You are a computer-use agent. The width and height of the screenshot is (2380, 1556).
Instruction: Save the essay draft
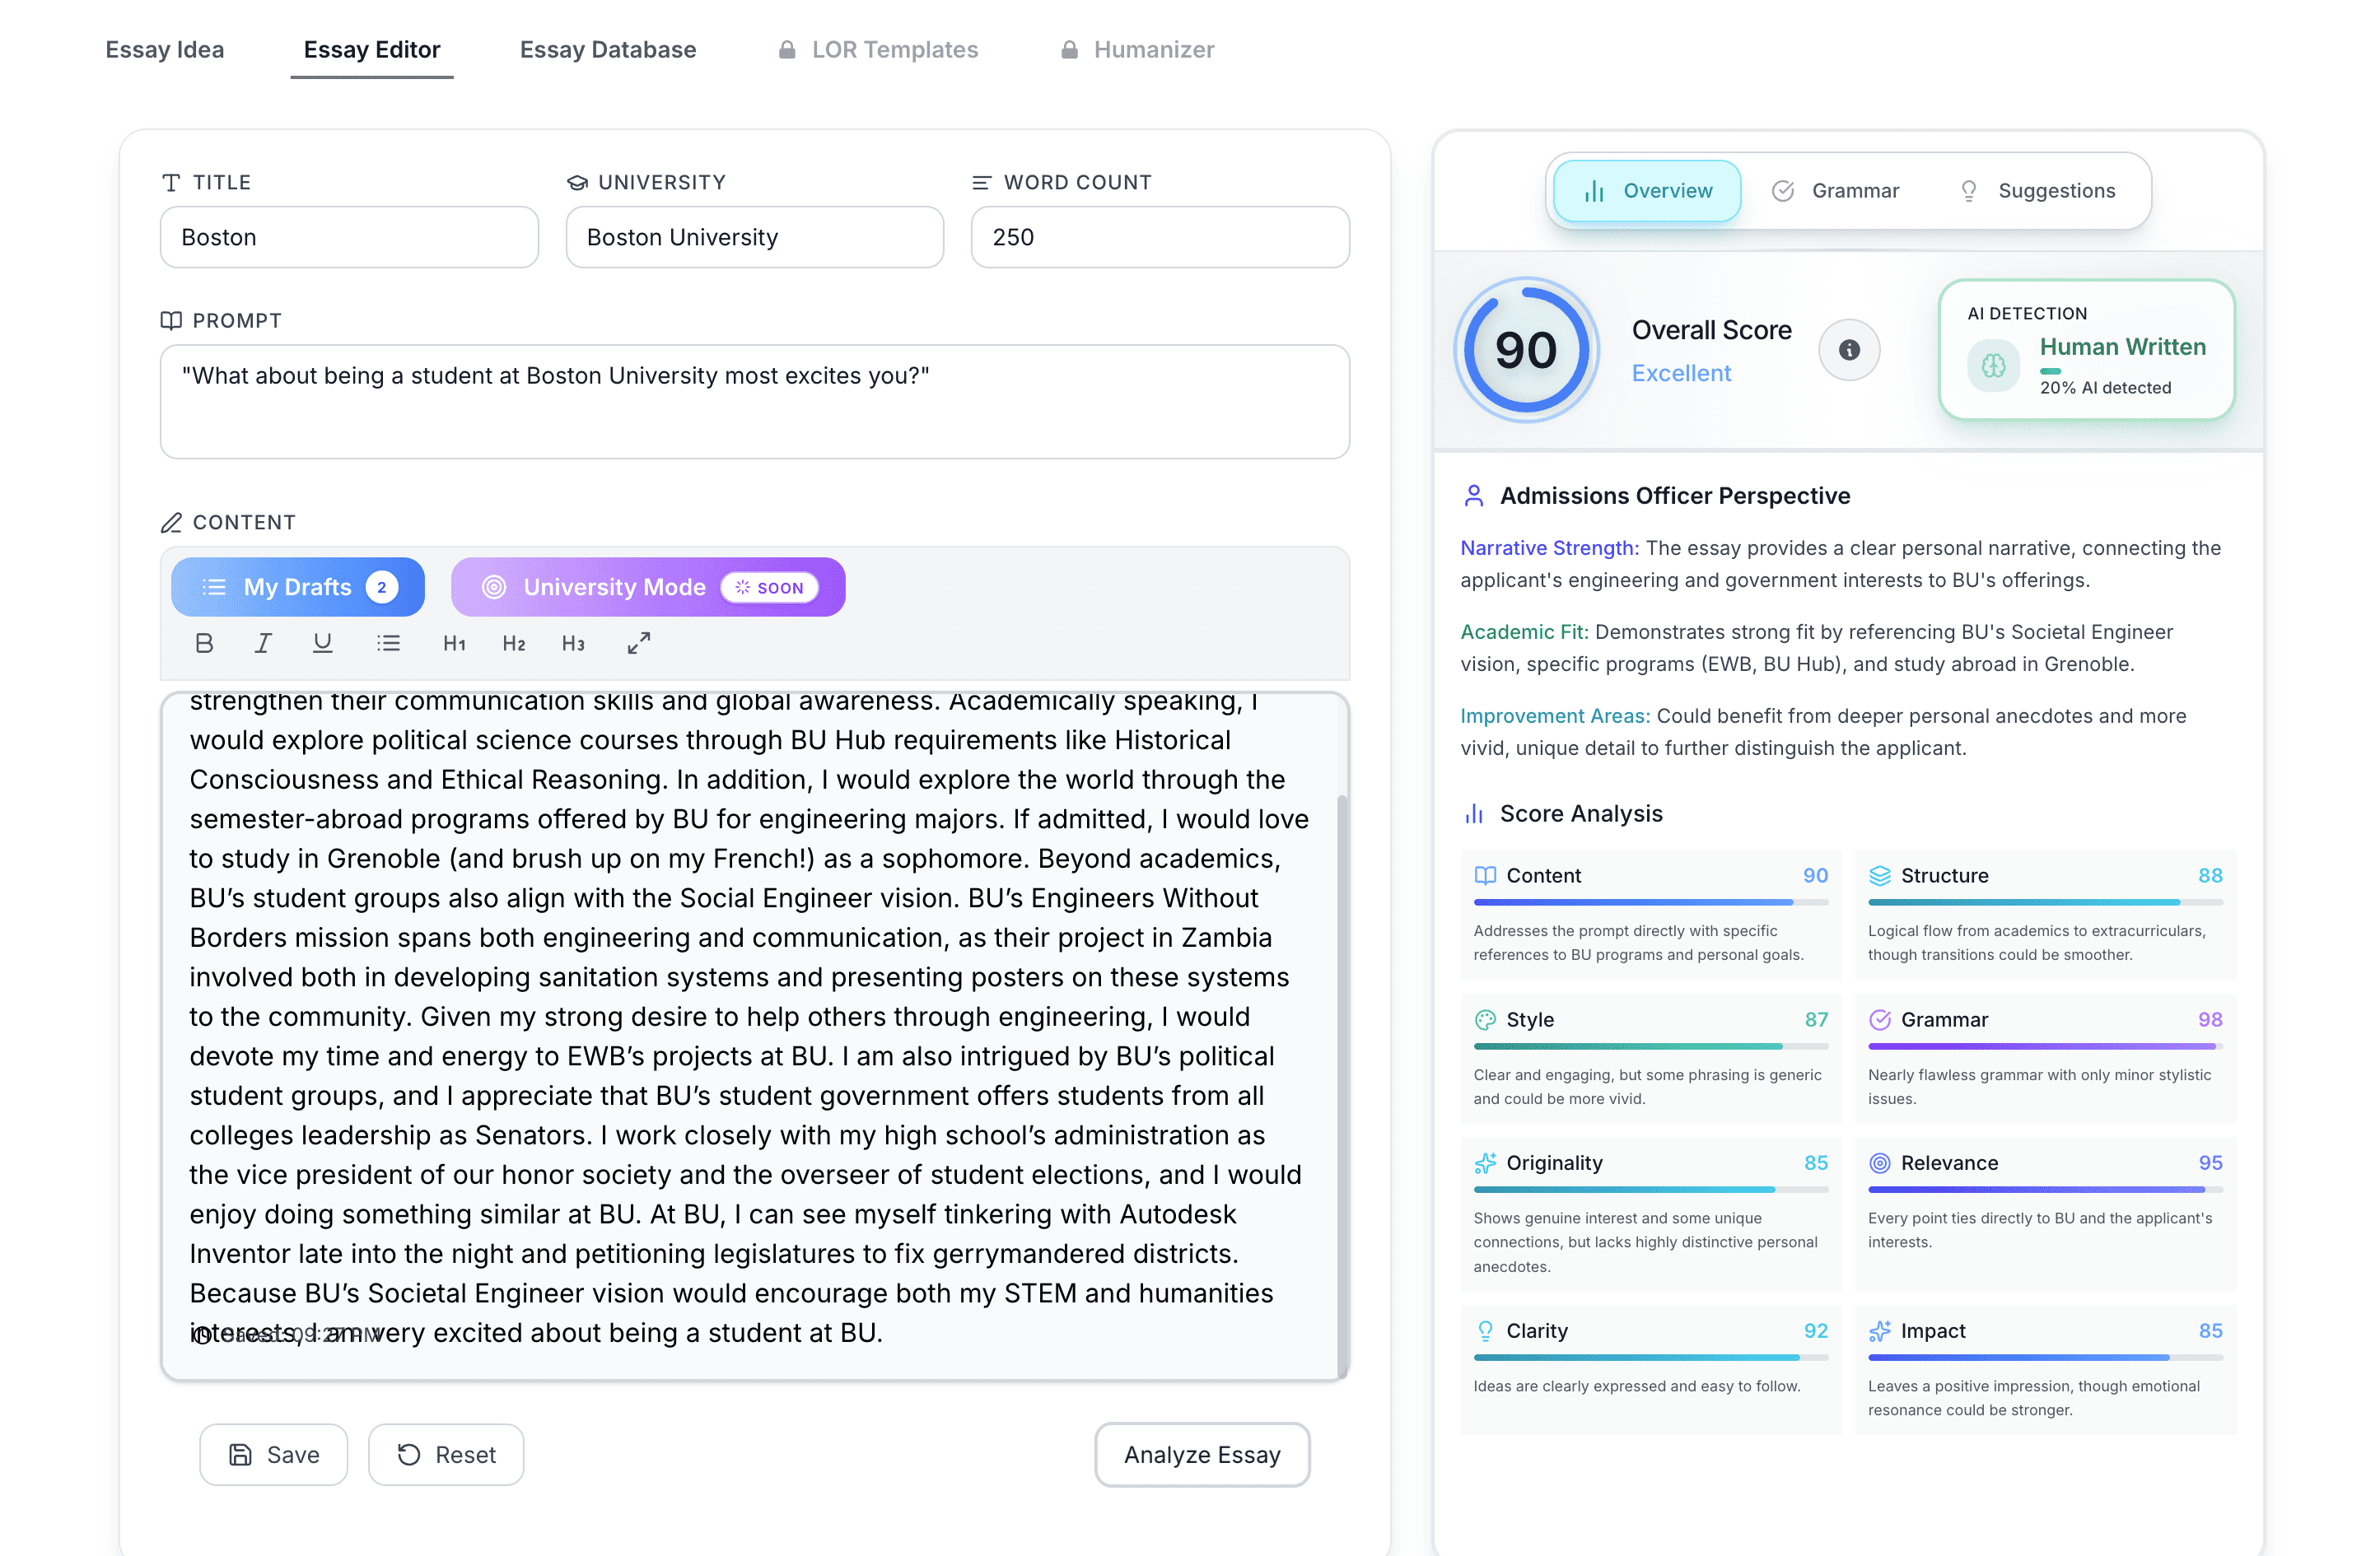pos(273,1454)
